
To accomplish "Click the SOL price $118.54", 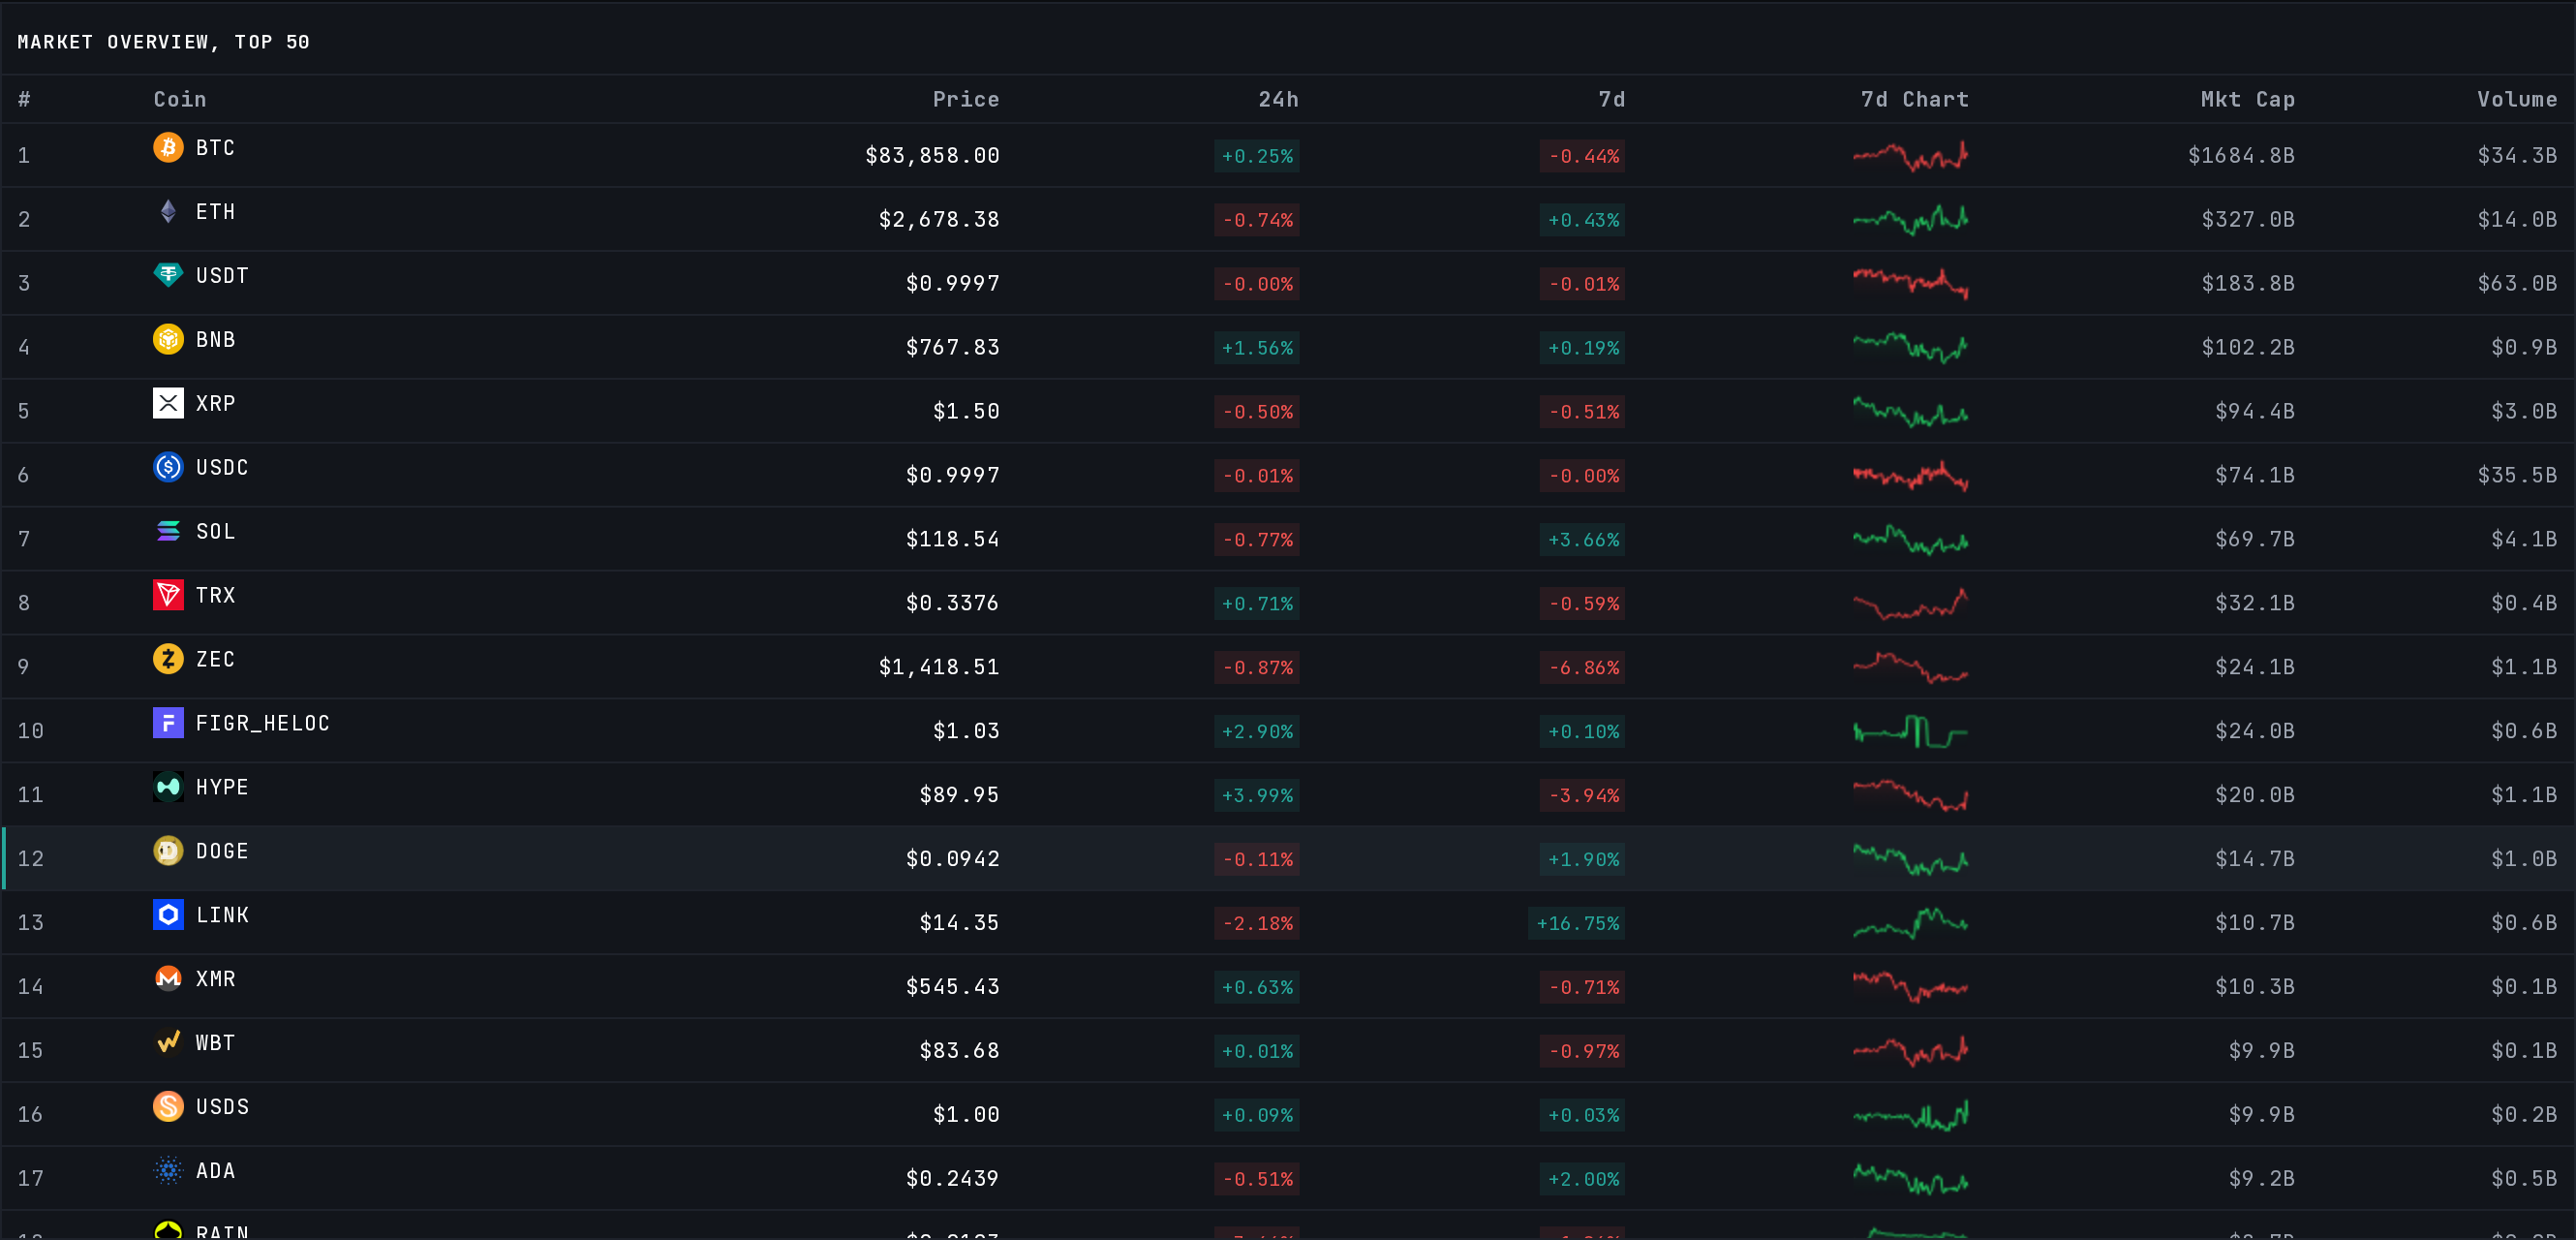I will point(952,539).
